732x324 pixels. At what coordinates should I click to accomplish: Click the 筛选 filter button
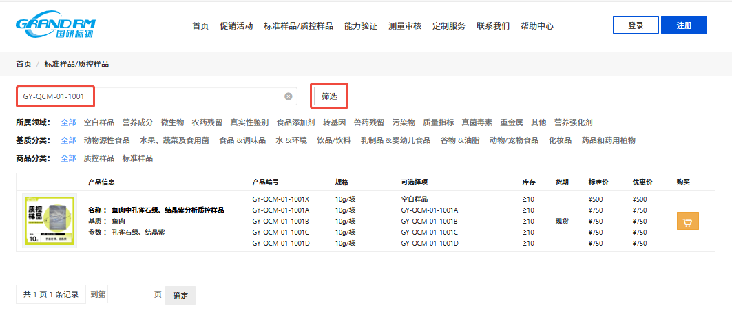click(329, 96)
